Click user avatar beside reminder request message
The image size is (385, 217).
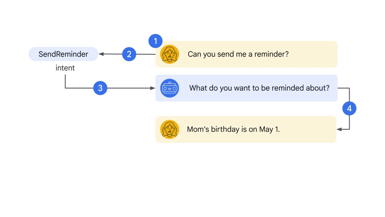coord(170,54)
